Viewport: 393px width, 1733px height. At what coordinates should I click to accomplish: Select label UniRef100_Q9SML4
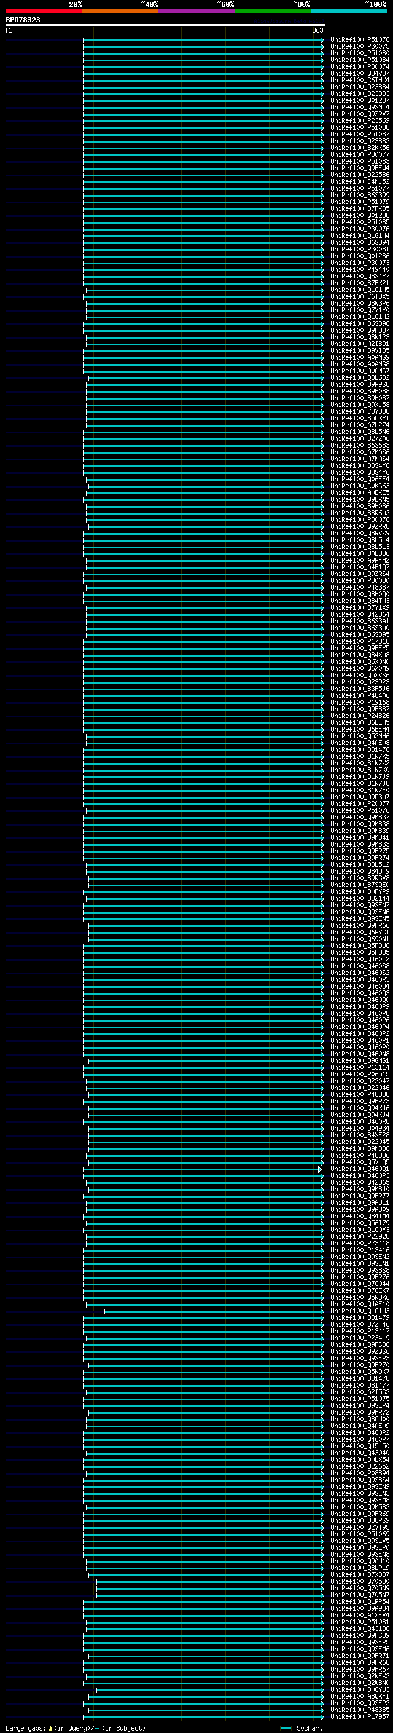point(360,107)
